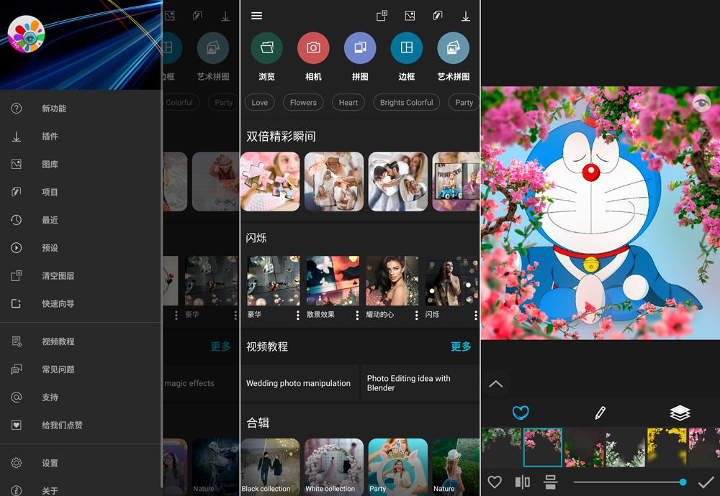Select 快速向导 in the side drawer
Screen dimensions: 720x496
[x=81, y=303]
